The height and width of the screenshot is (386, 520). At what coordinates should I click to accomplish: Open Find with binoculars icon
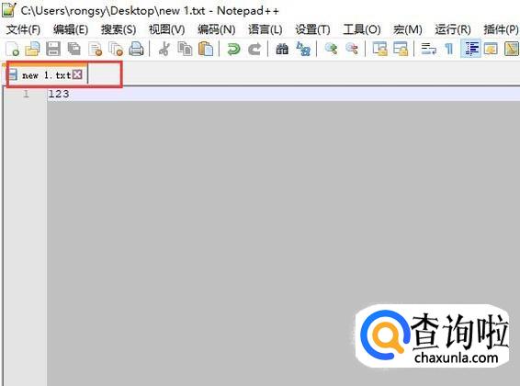pos(282,49)
